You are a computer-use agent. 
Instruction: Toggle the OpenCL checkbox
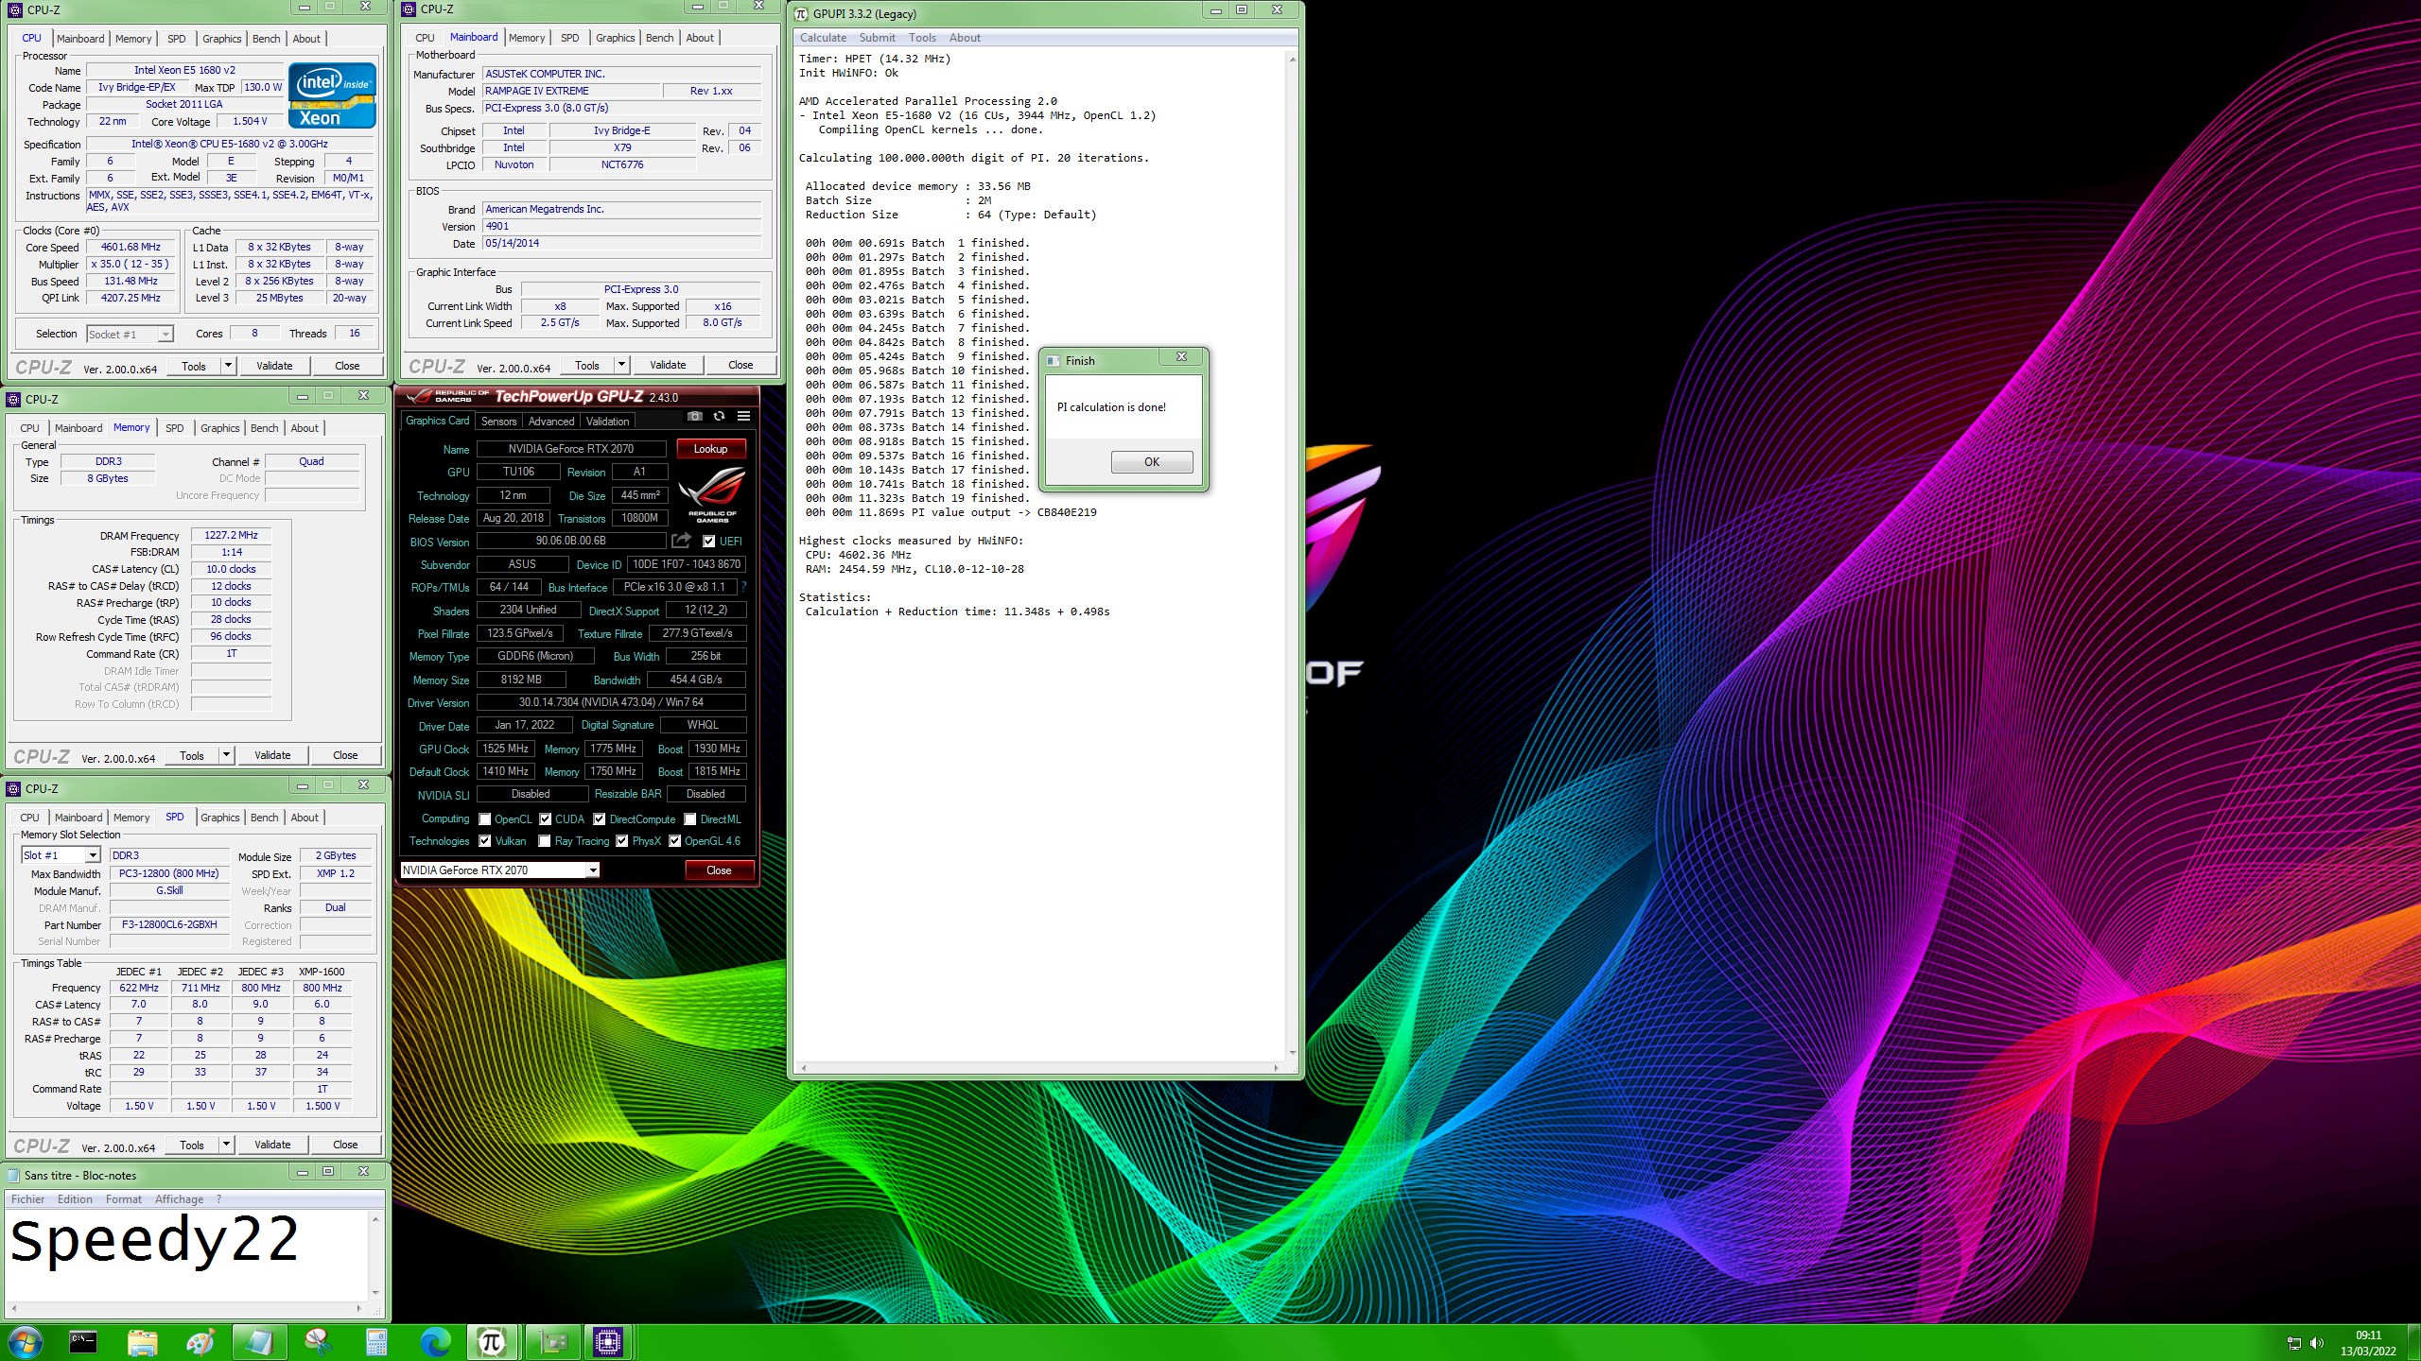pos(485,818)
